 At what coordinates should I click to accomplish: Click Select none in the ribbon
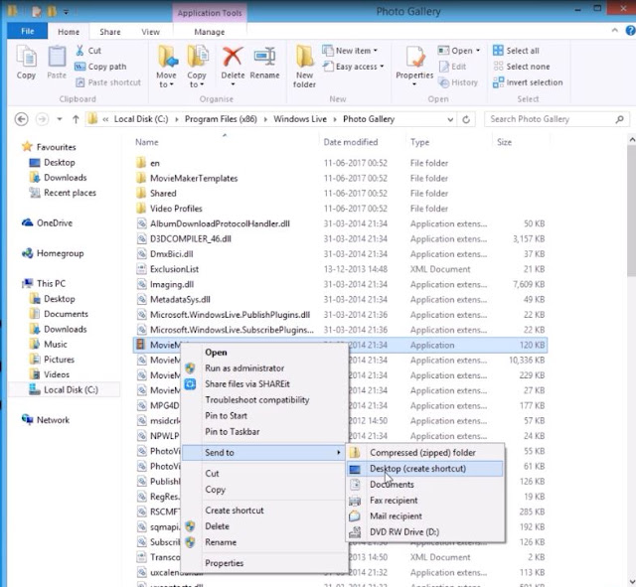click(x=522, y=67)
